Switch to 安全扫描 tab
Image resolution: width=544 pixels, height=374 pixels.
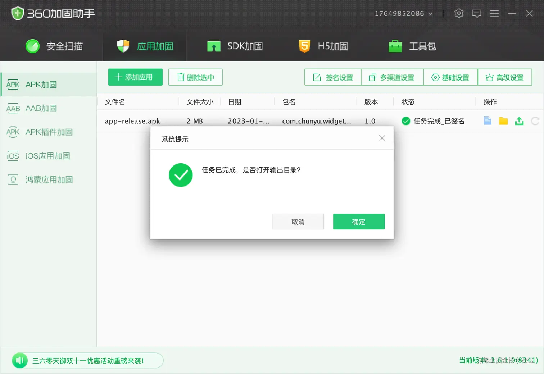point(54,46)
